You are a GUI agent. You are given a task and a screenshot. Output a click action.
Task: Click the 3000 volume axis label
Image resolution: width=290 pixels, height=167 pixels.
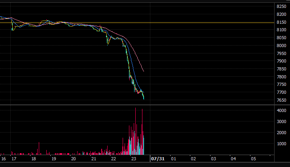pyautogui.click(x=281, y=122)
